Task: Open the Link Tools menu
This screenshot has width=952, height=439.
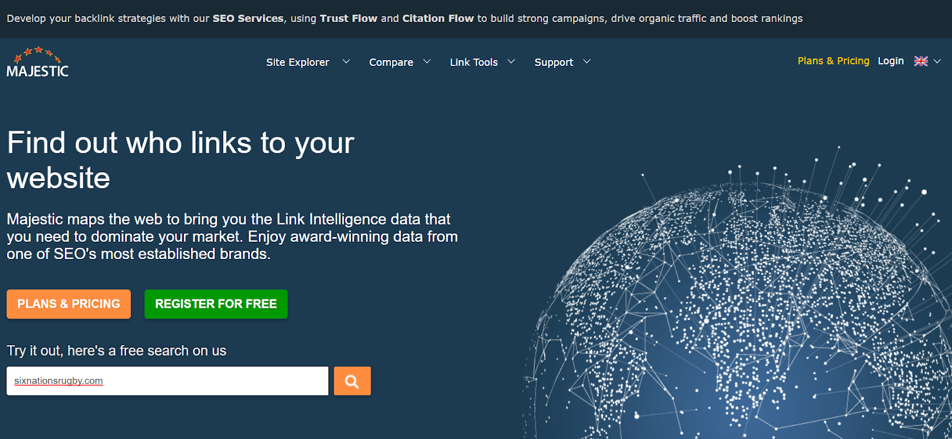Action: (474, 62)
